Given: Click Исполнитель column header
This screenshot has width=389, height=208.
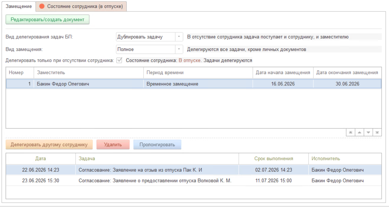Looking at the screenshot, I should [x=345, y=159].
